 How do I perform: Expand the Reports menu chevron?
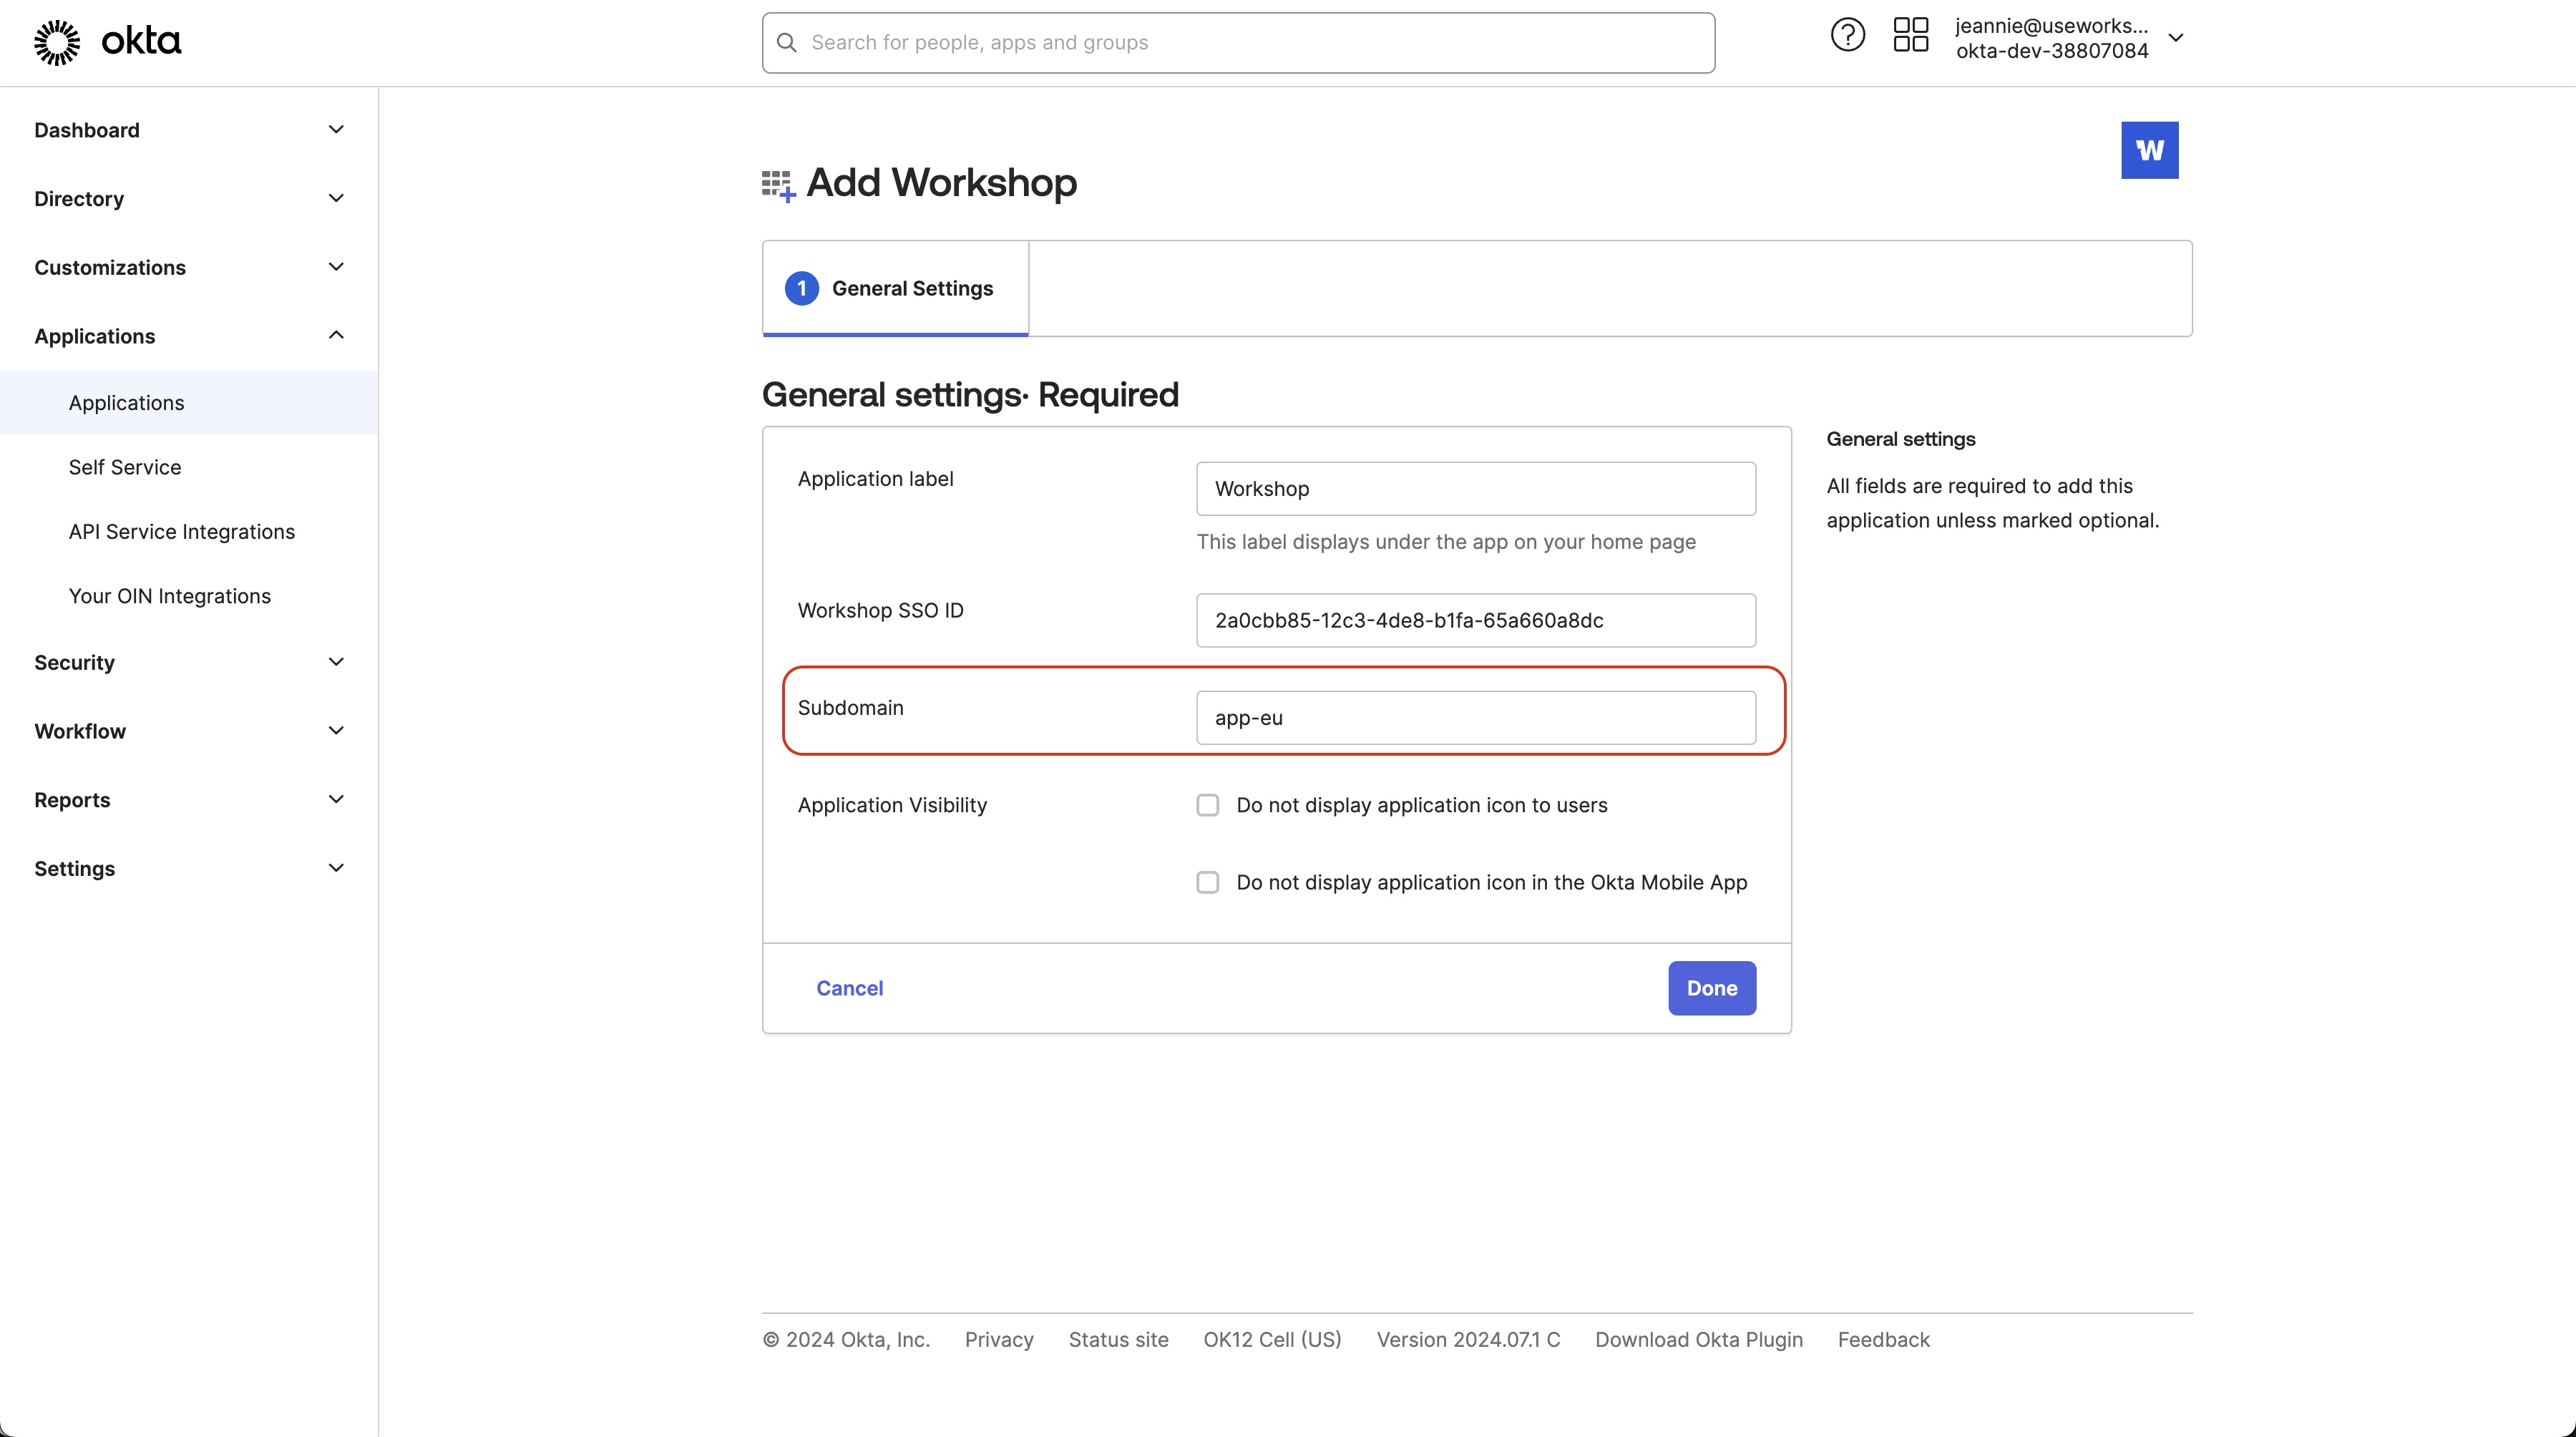click(x=336, y=799)
